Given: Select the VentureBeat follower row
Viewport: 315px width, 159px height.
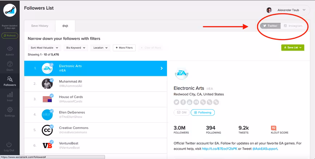Looking at the screenshot, I should click(x=96, y=145).
